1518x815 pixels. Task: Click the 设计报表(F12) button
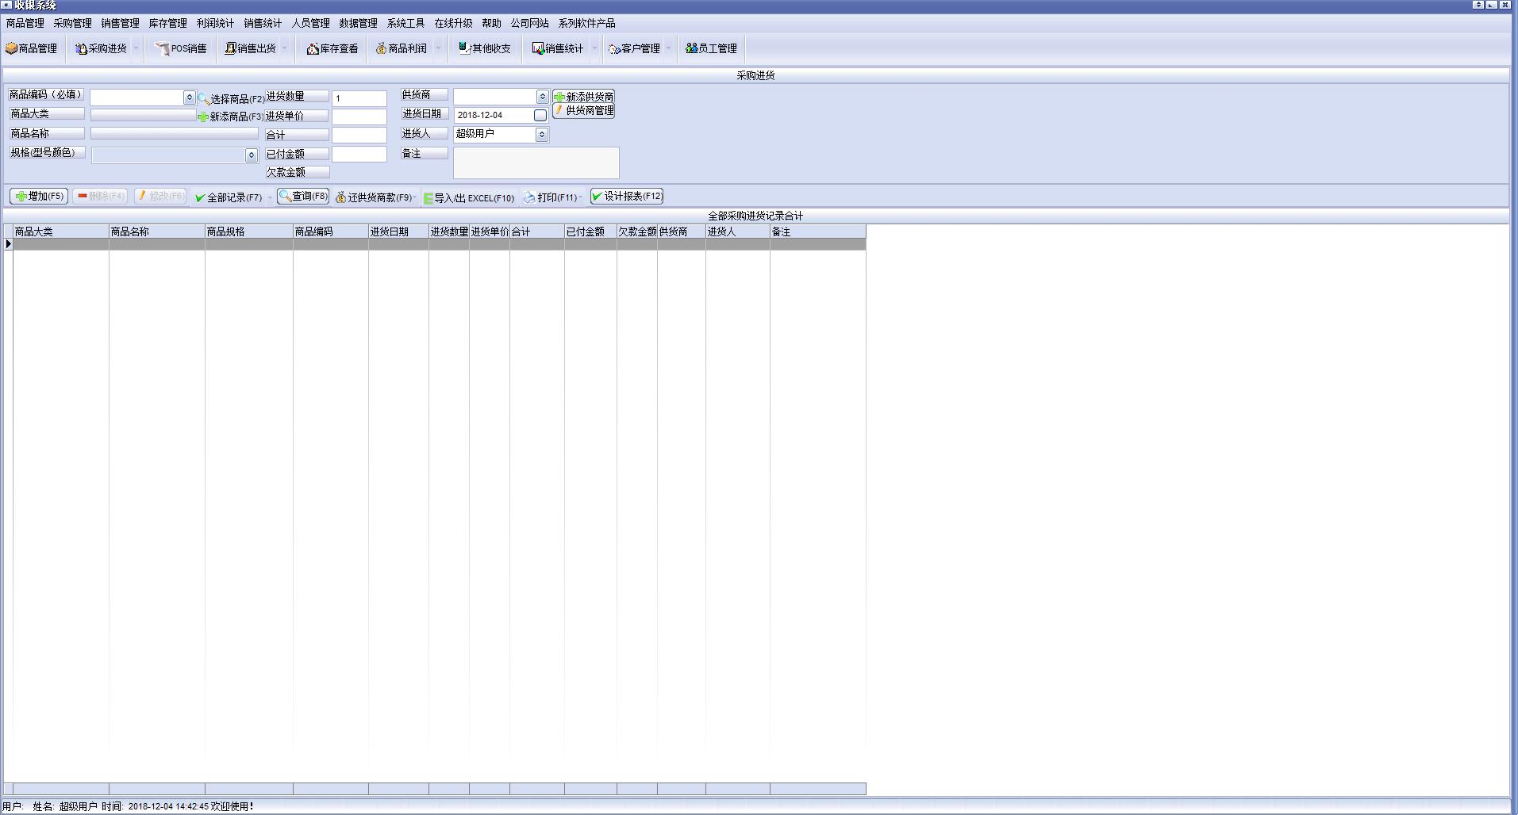click(627, 197)
